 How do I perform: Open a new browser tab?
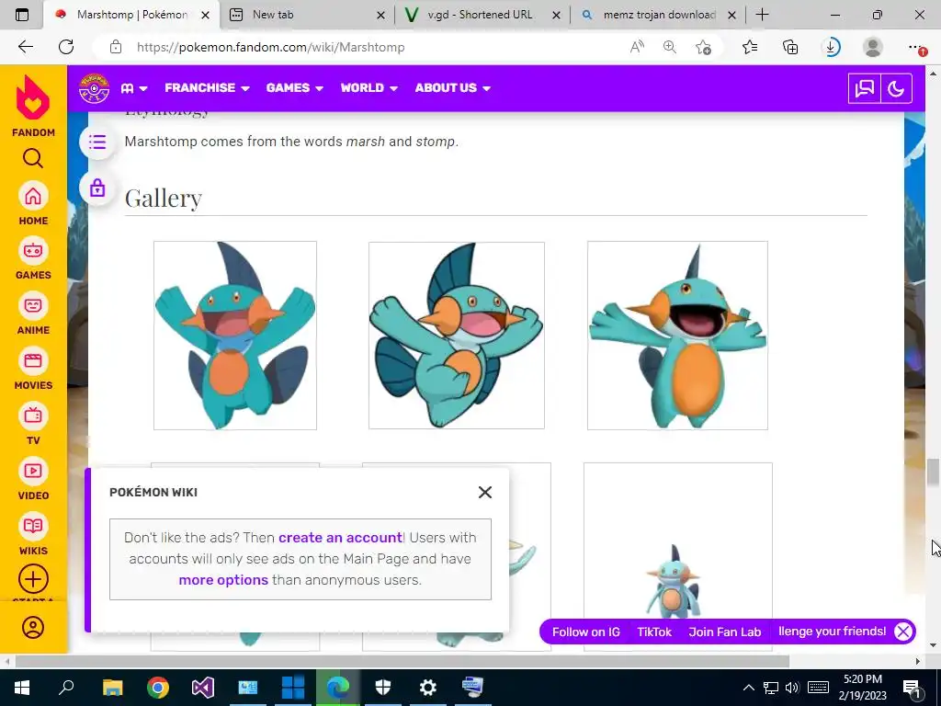pos(762,15)
